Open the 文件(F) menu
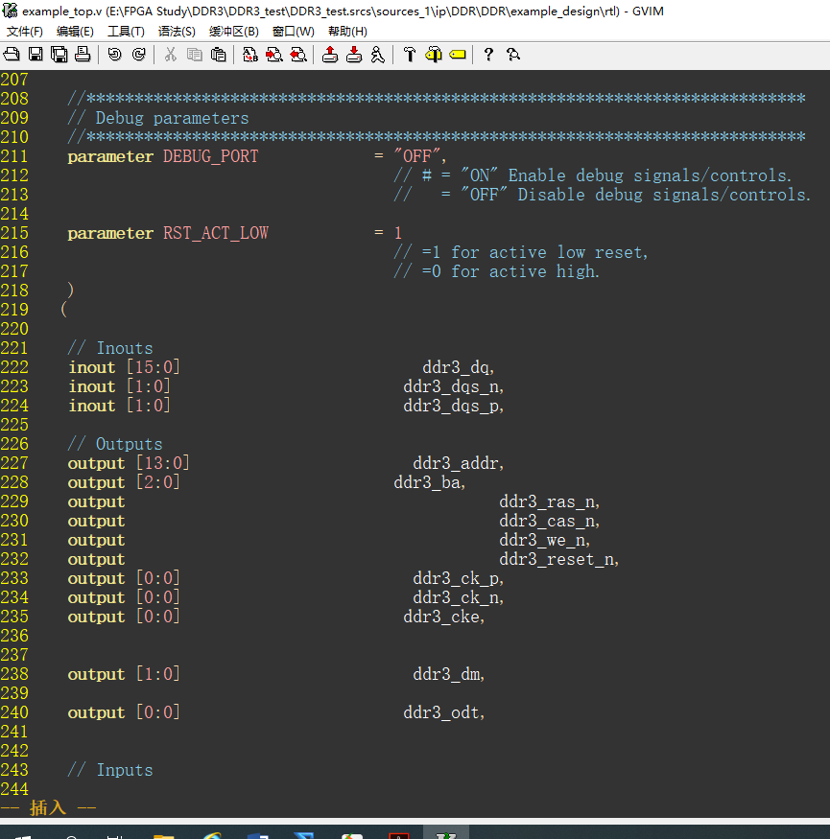Viewport: 830px width, 839px height. pos(25,32)
